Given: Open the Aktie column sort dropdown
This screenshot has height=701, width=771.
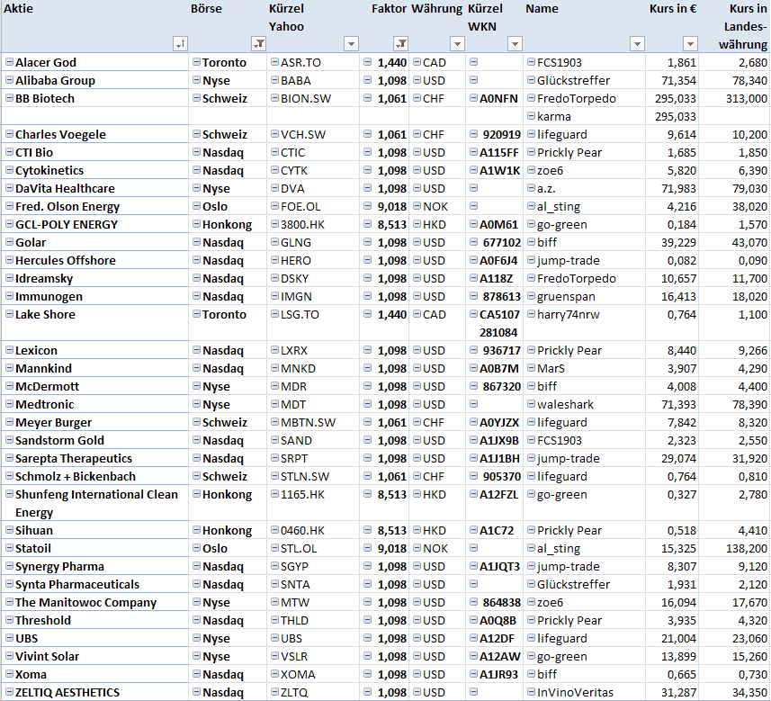Looking at the screenshot, I should [179, 43].
